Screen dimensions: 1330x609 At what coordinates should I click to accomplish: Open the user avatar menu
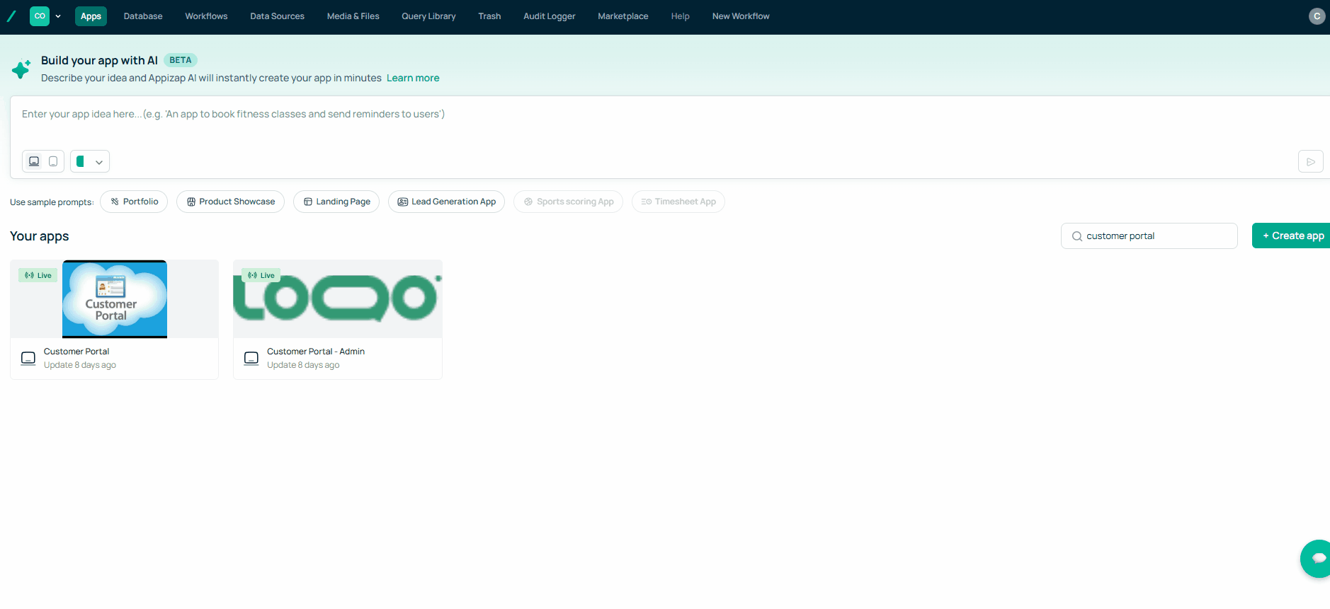point(1317,16)
